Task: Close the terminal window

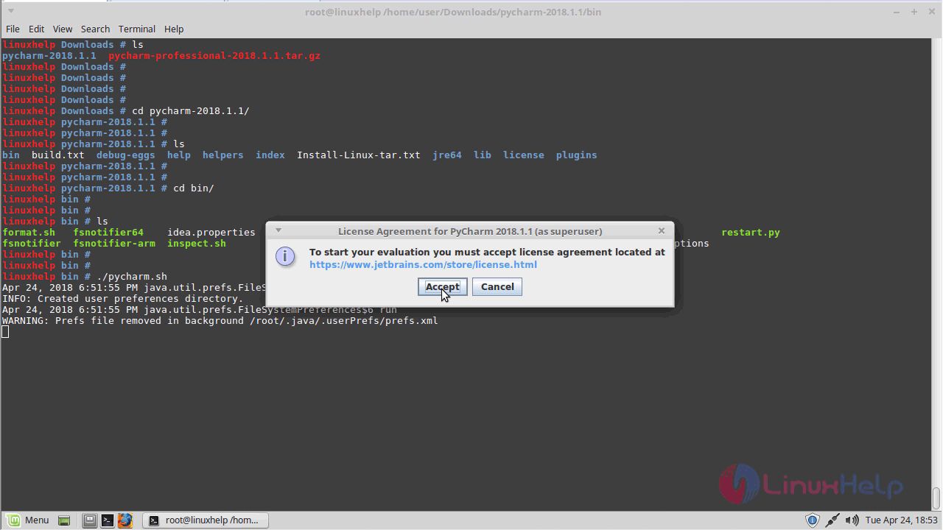Action: [x=931, y=11]
